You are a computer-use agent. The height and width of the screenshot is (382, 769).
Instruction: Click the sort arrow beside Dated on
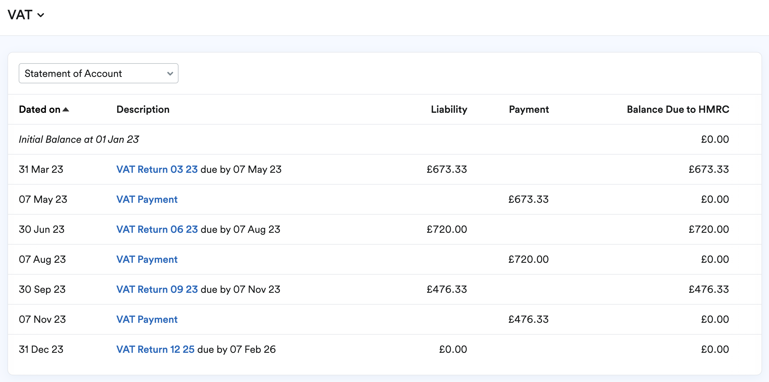[66, 110]
